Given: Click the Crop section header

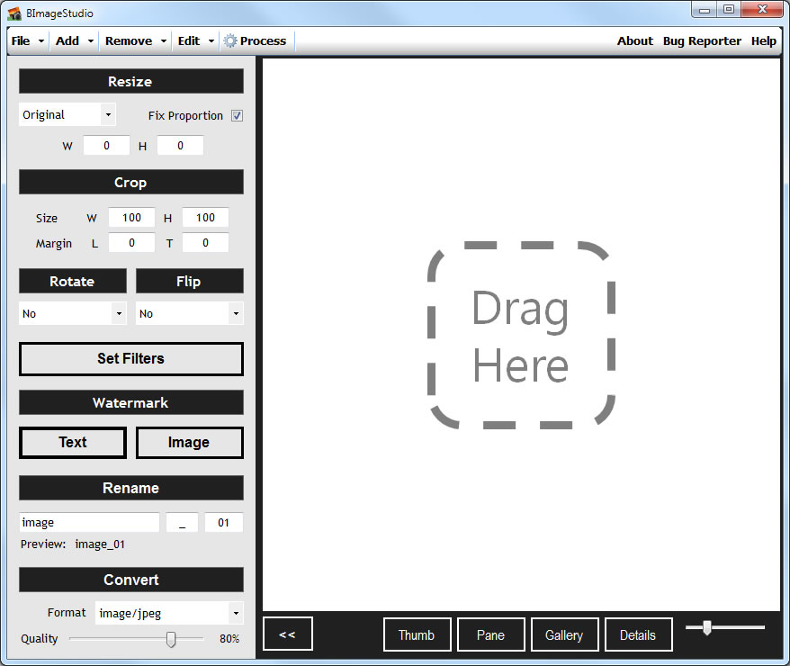Looking at the screenshot, I should [131, 182].
